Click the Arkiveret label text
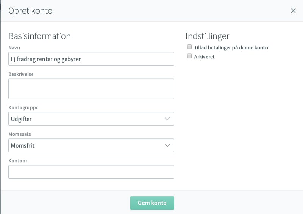The image size is (303, 214). (x=204, y=57)
